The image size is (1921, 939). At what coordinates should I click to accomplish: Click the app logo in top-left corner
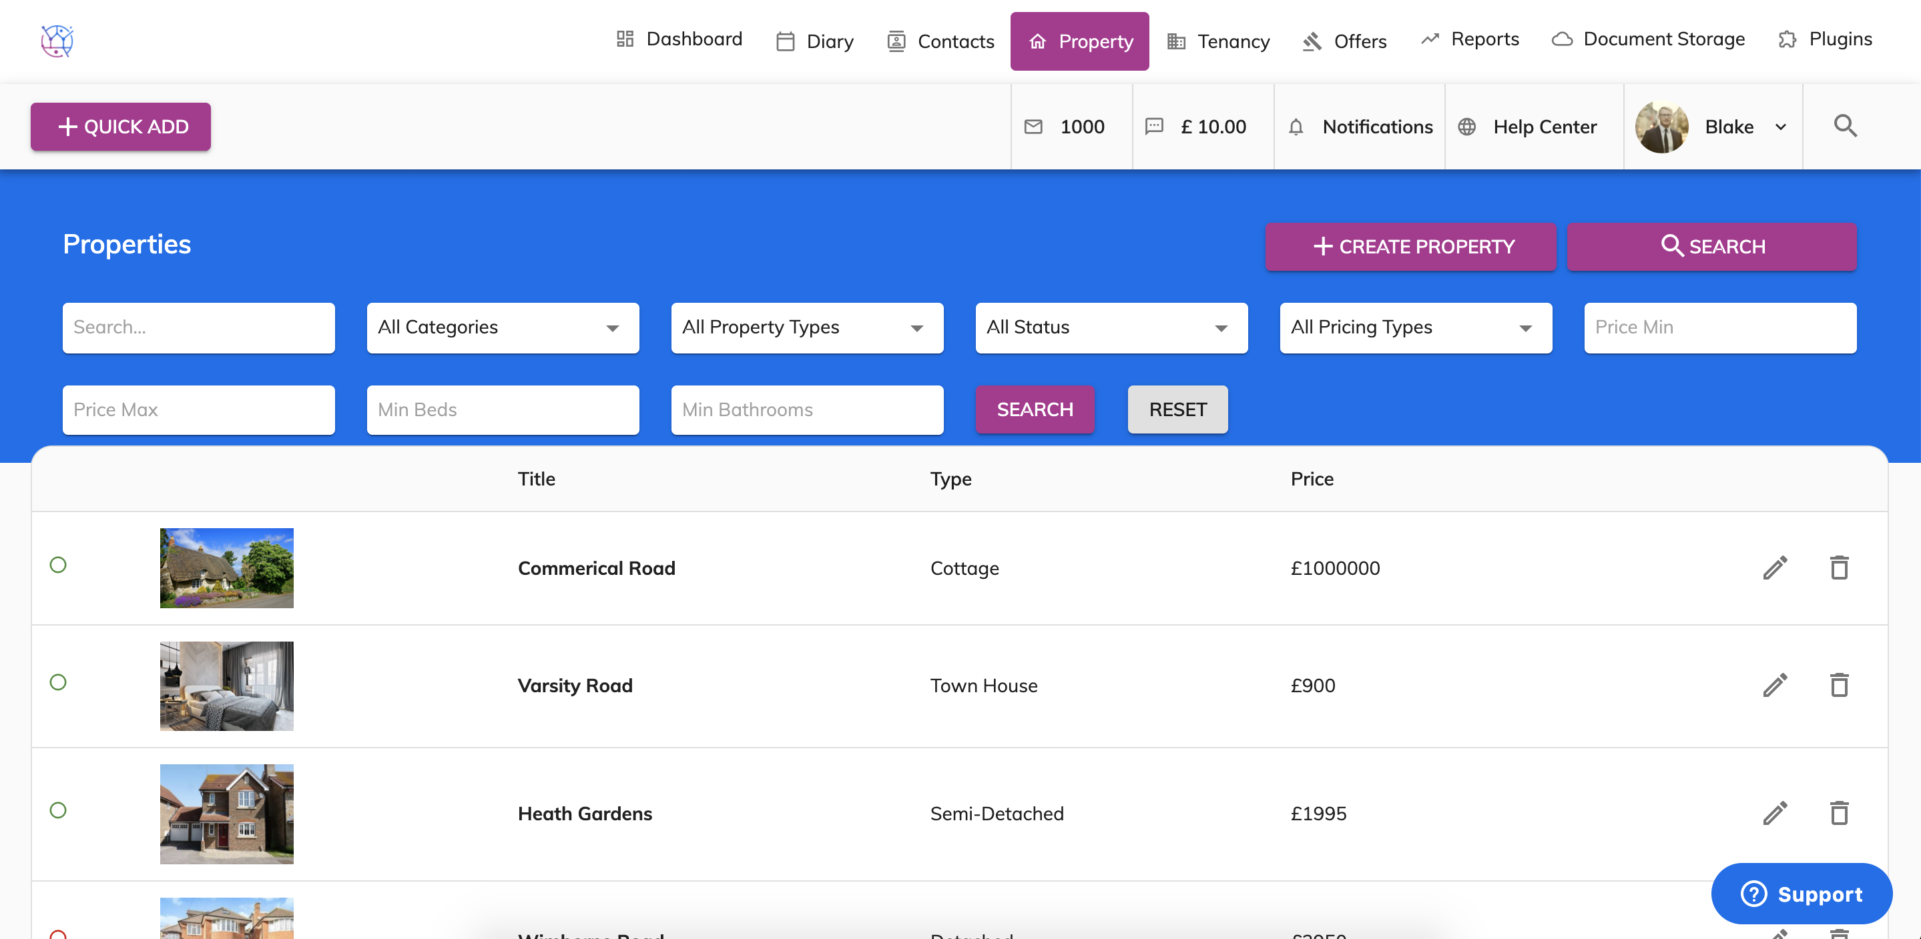[57, 41]
